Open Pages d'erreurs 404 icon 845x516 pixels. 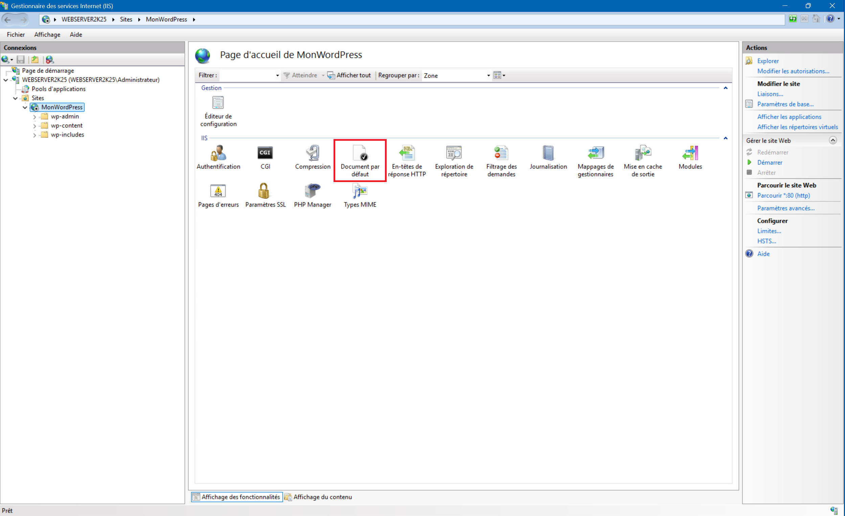click(x=218, y=191)
